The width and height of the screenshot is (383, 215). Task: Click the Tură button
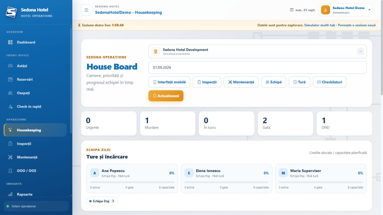click(x=299, y=82)
